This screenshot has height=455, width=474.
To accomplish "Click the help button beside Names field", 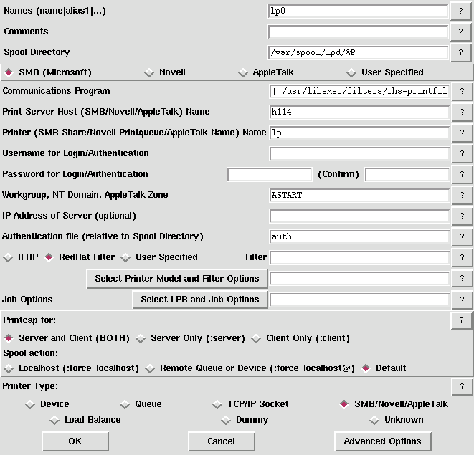I will [x=461, y=11].
